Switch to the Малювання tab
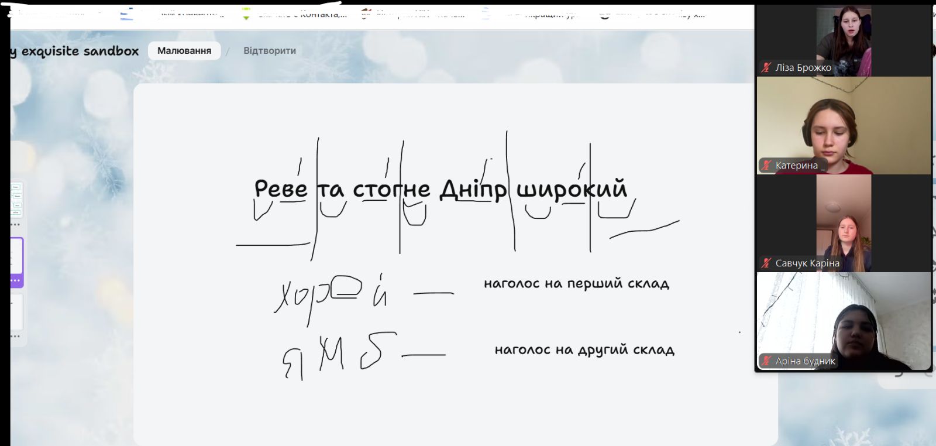The height and width of the screenshot is (446, 936). click(x=184, y=51)
